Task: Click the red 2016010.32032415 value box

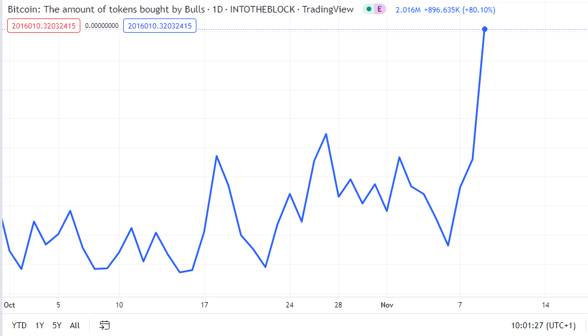Action: point(43,26)
